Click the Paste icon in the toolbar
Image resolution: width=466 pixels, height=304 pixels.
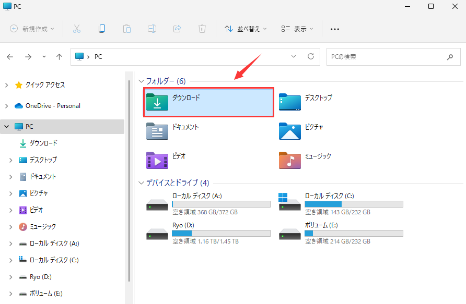127,29
